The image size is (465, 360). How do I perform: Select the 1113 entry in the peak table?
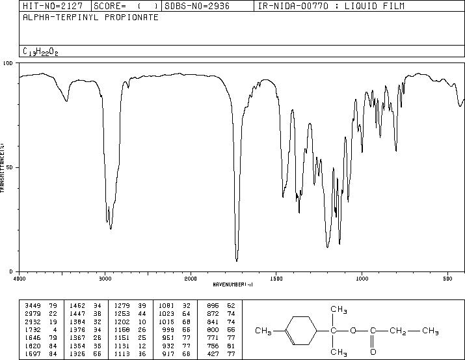click(122, 353)
